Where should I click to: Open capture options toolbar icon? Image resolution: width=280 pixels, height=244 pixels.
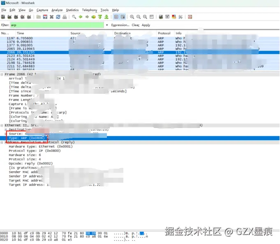pos(9,17)
